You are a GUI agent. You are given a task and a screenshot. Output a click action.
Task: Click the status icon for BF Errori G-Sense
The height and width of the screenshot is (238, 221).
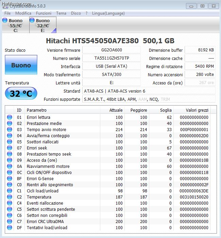pos(10,178)
